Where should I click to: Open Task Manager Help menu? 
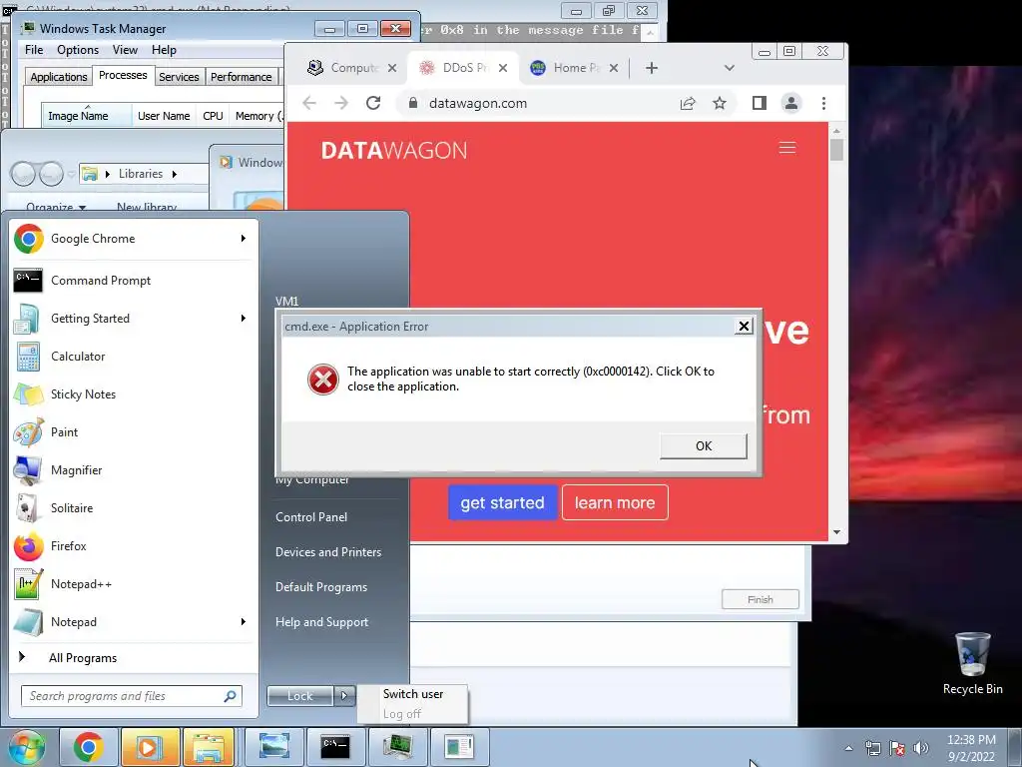click(x=164, y=50)
